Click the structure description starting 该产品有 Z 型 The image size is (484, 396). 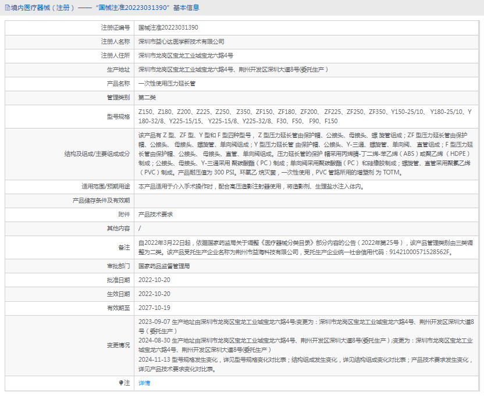click(305, 154)
